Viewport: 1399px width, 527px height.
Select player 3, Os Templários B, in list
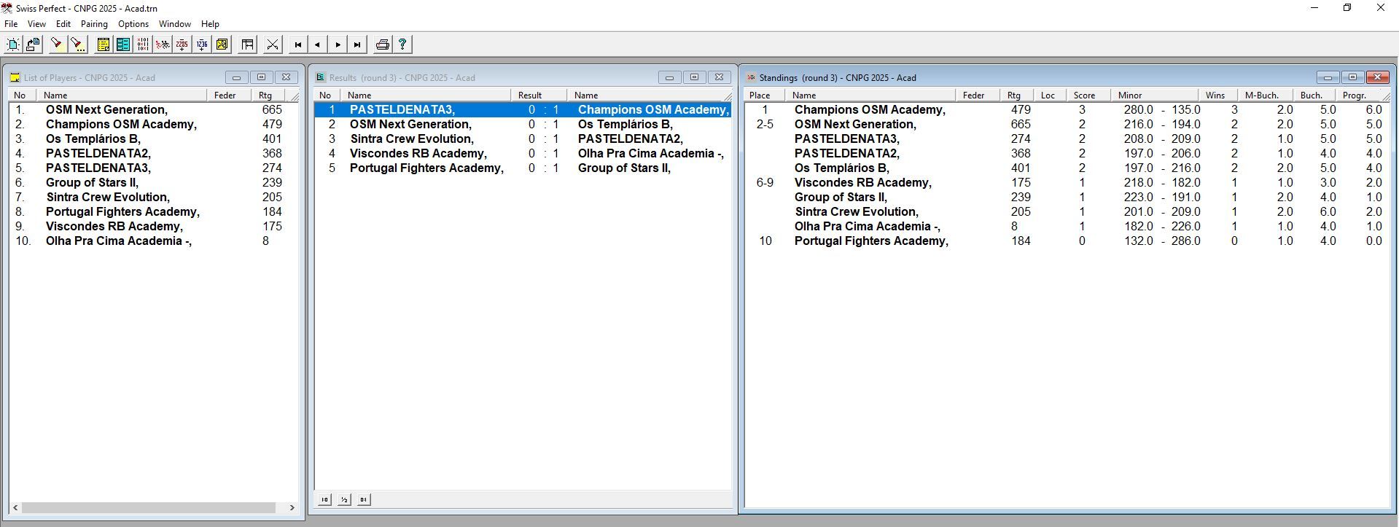pos(154,138)
